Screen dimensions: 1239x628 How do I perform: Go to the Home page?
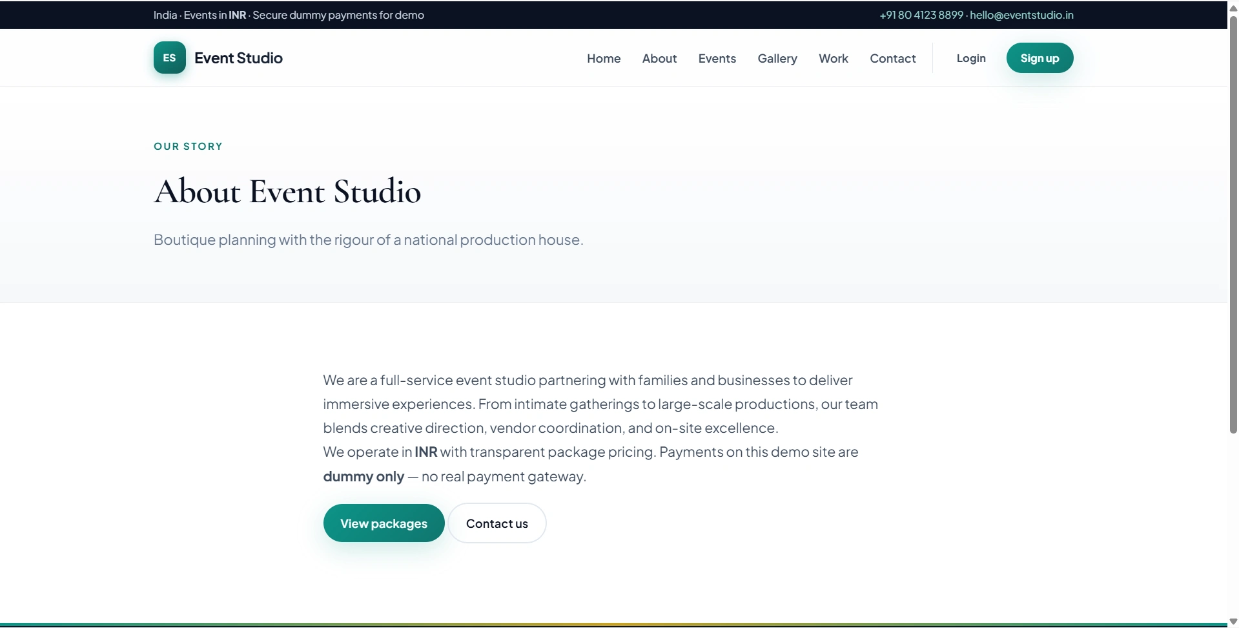coord(604,58)
